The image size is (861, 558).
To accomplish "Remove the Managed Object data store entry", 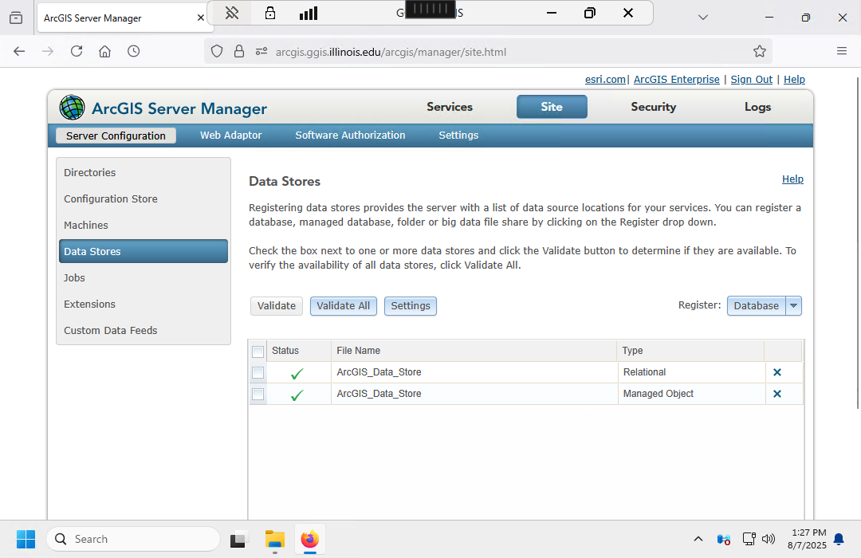I will [777, 394].
